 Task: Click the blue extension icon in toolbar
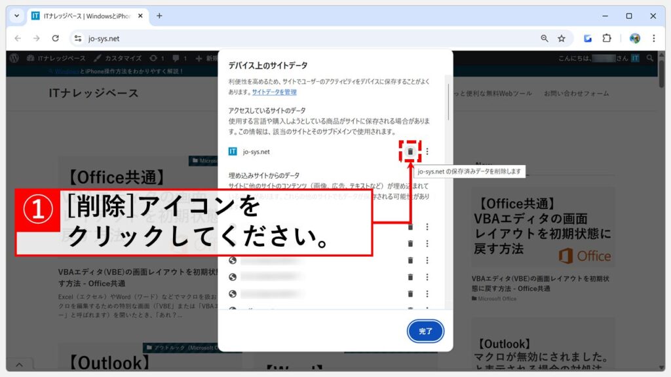click(588, 39)
